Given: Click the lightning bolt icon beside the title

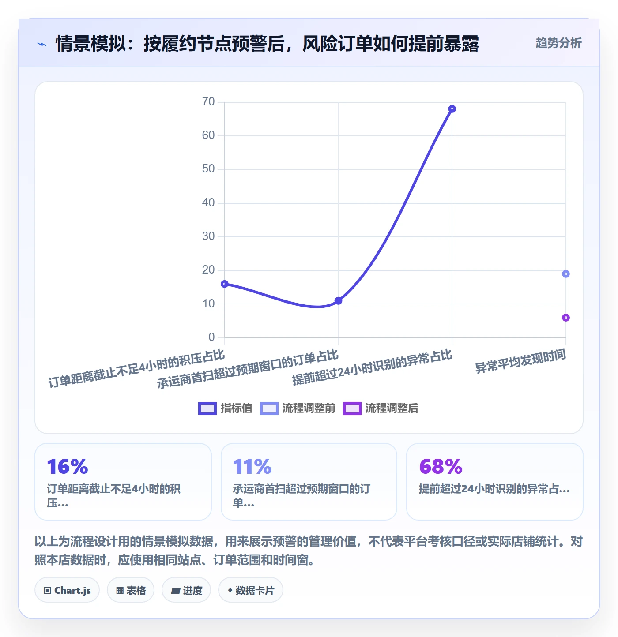Looking at the screenshot, I should tap(42, 44).
